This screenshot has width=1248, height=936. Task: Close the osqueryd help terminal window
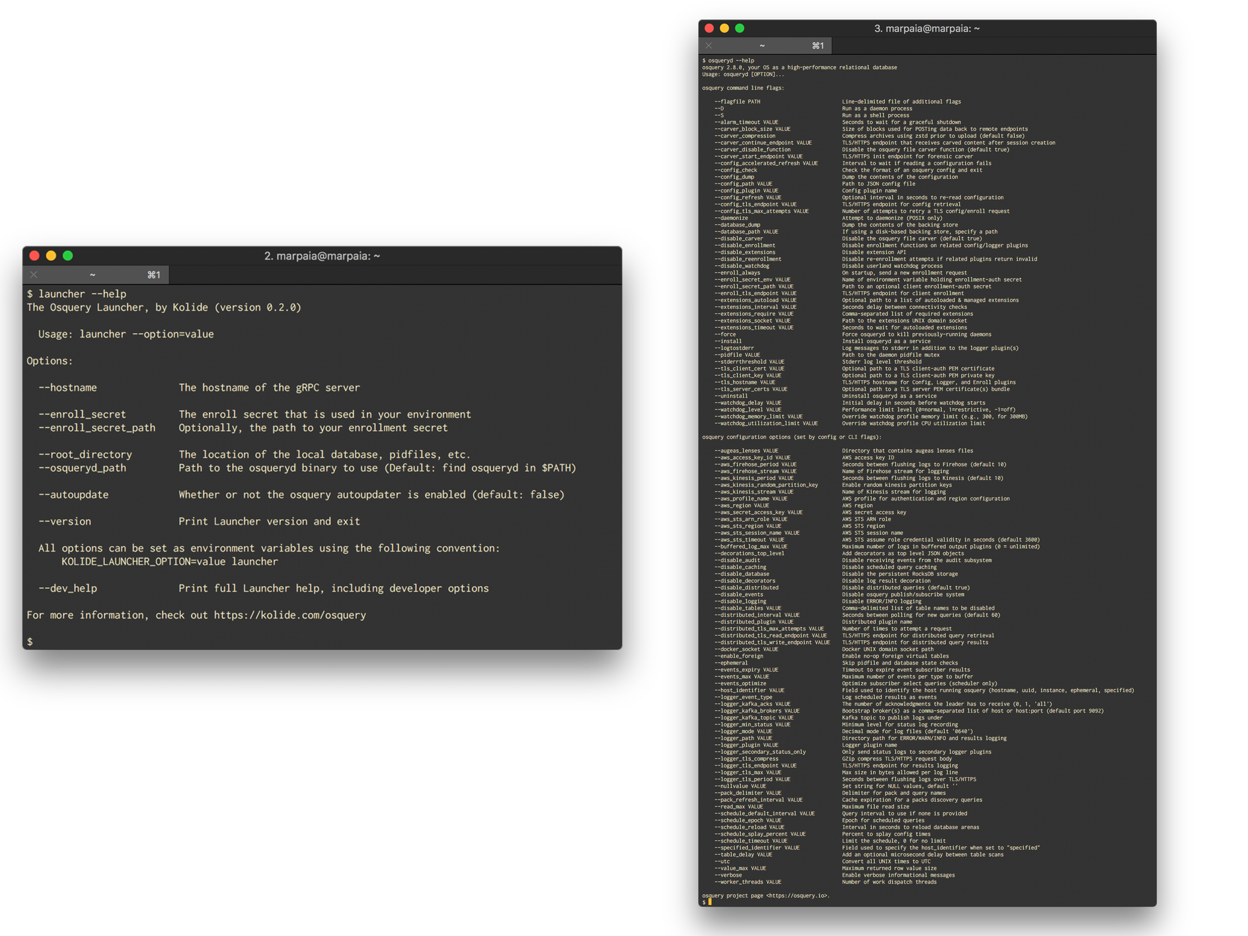tap(709, 28)
